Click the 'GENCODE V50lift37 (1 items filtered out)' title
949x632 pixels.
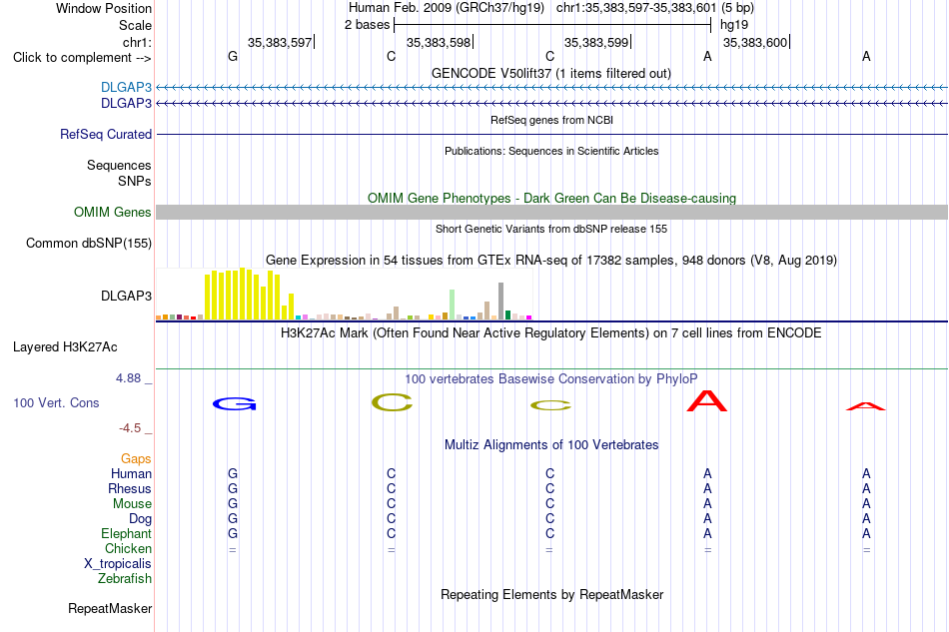[551, 73]
